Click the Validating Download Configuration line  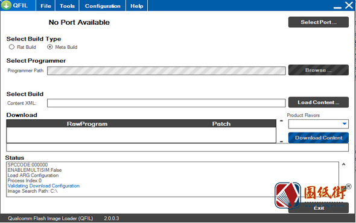[x=43, y=186]
